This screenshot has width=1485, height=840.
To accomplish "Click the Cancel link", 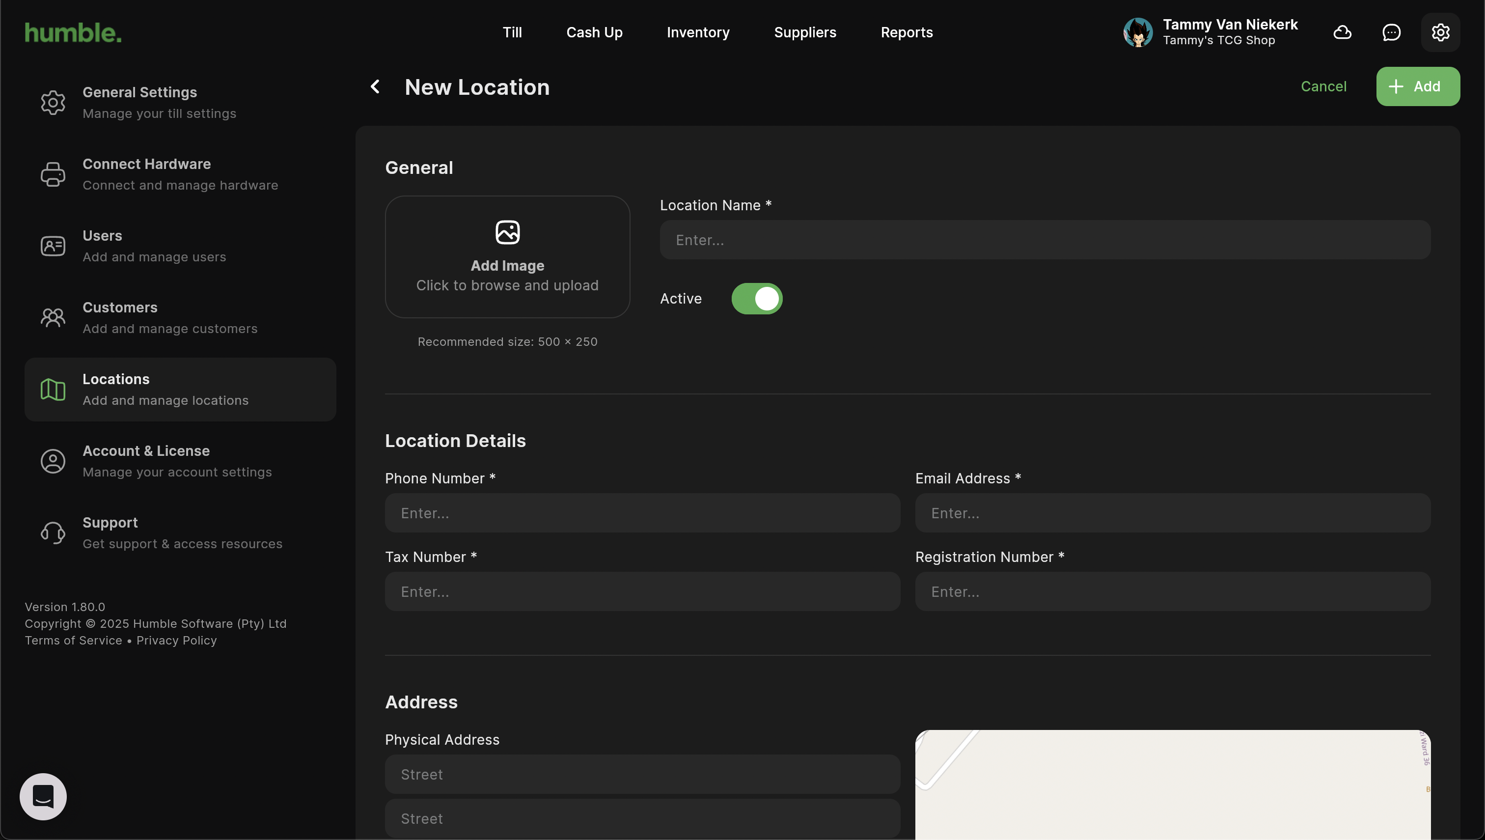I will pyautogui.click(x=1323, y=86).
